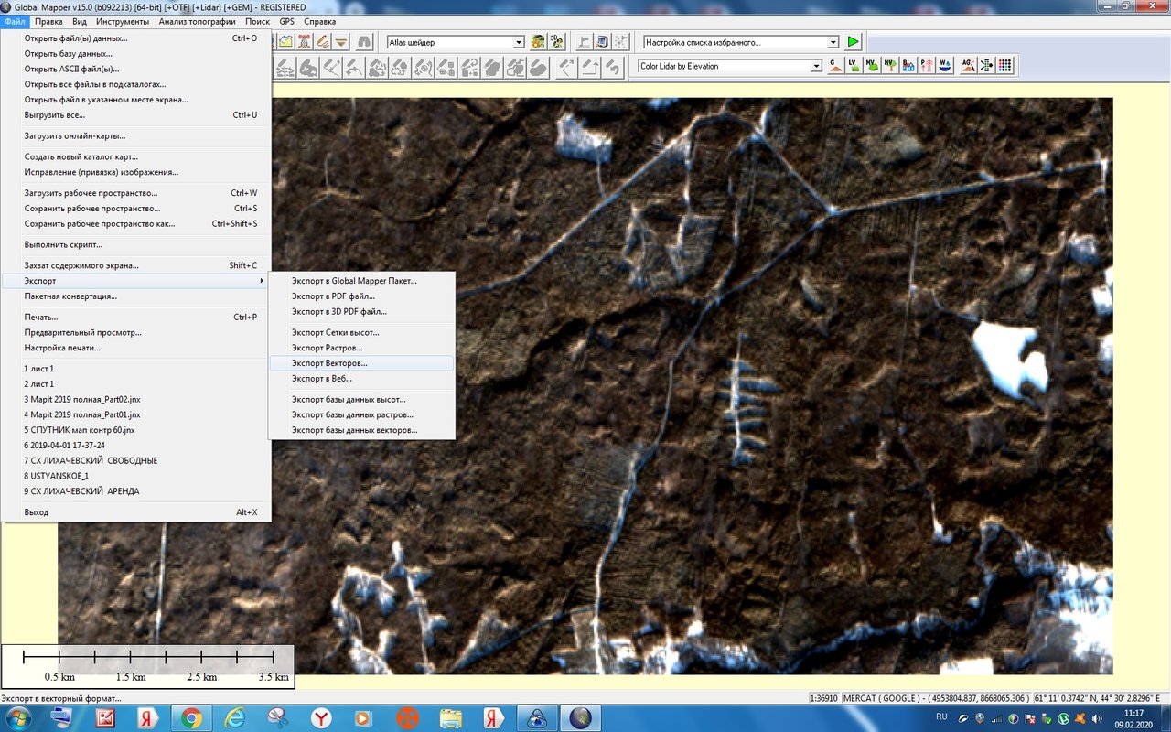The image size is (1171, 732).
Task: Click the Global Mapper globe taskbar icon
Action: [x=580, y=718]
